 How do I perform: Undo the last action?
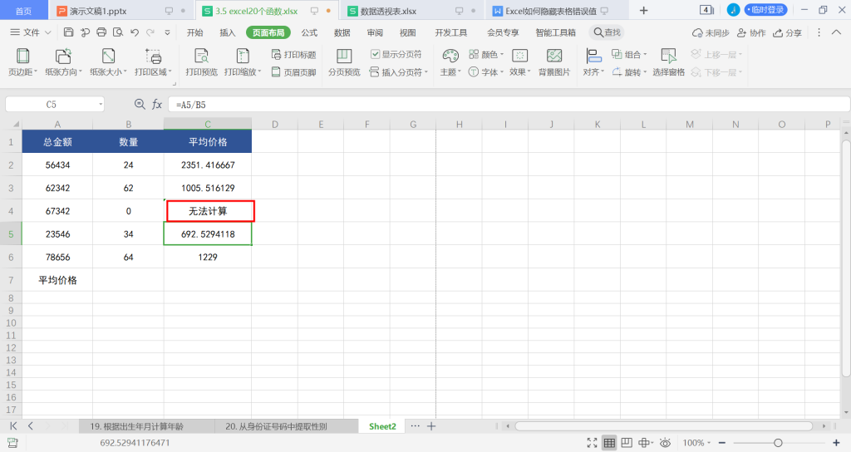(x=135, y=32)
